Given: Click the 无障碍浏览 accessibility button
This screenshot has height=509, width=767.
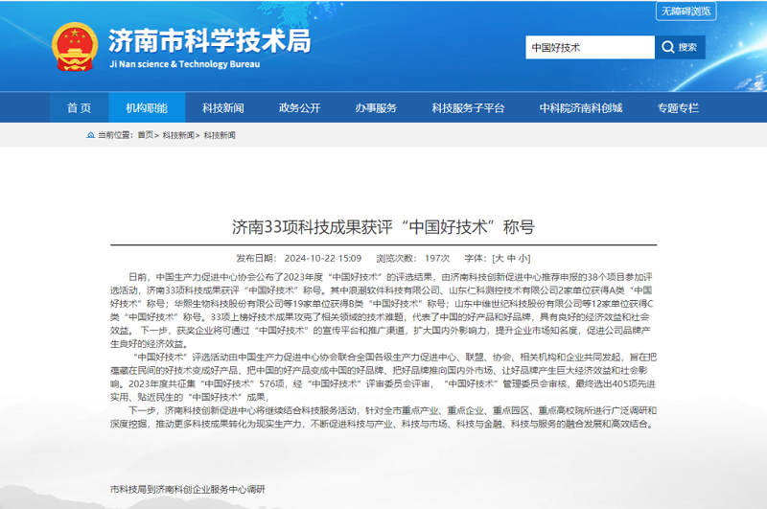Looking at the screenshot, I should coord(686,12).
